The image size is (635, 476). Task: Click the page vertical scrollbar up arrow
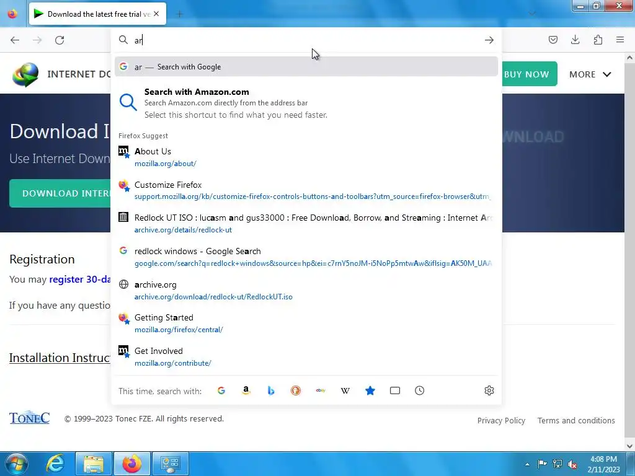(x=629, y=58)
